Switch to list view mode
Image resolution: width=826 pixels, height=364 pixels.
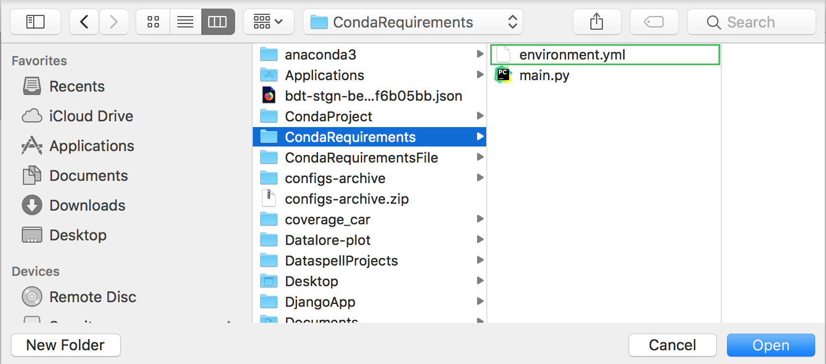[x=185, y=21]
